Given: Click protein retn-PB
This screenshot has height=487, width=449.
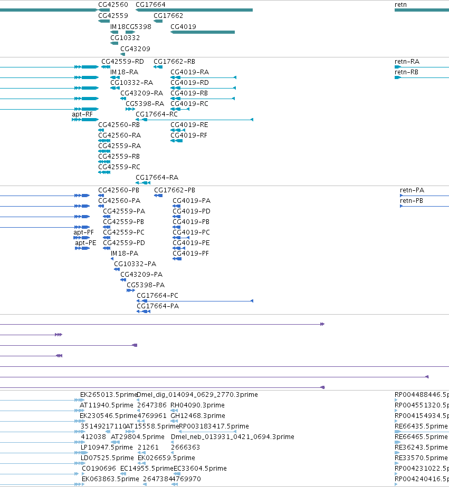Looking at the screenshot, I should pos(411,201).
